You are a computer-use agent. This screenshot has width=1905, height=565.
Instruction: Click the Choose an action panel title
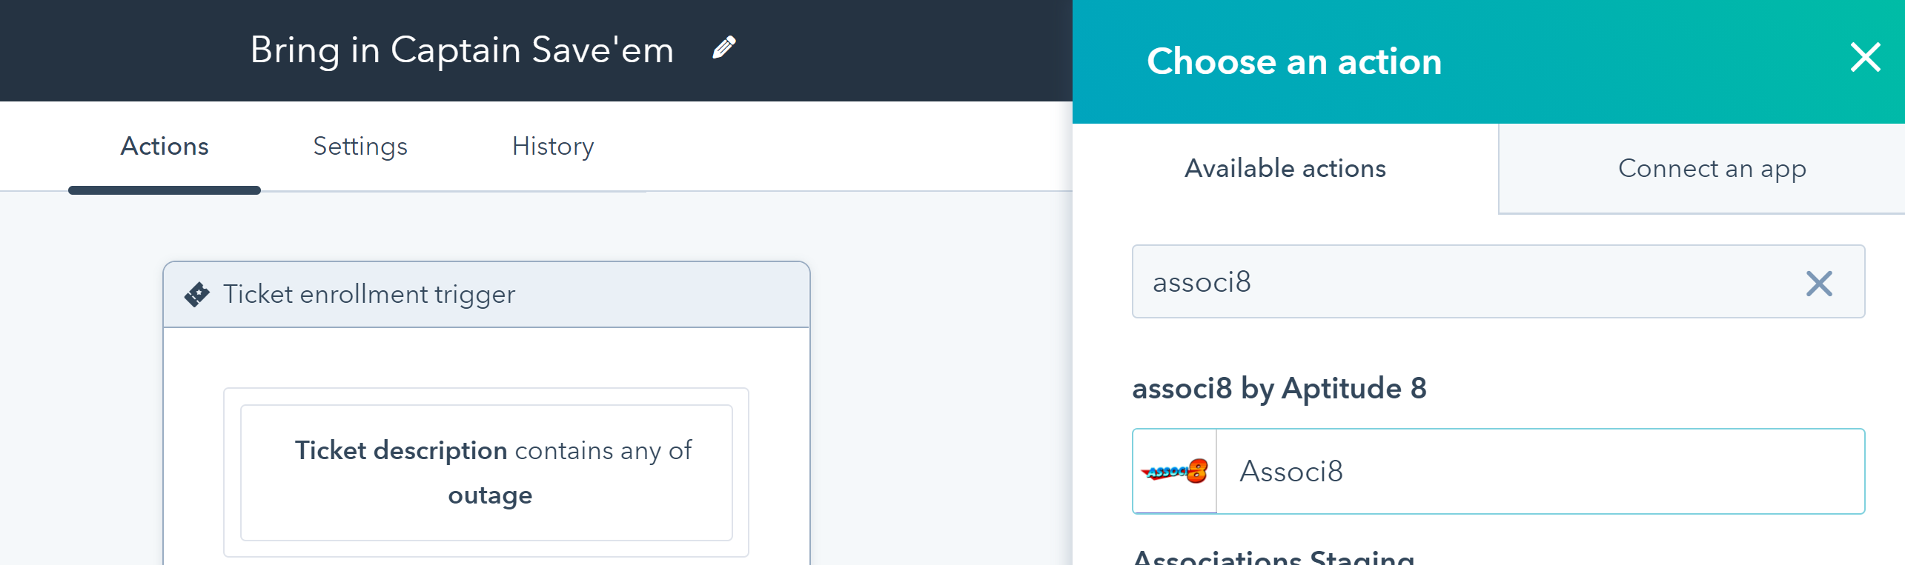click(1294, 61)
